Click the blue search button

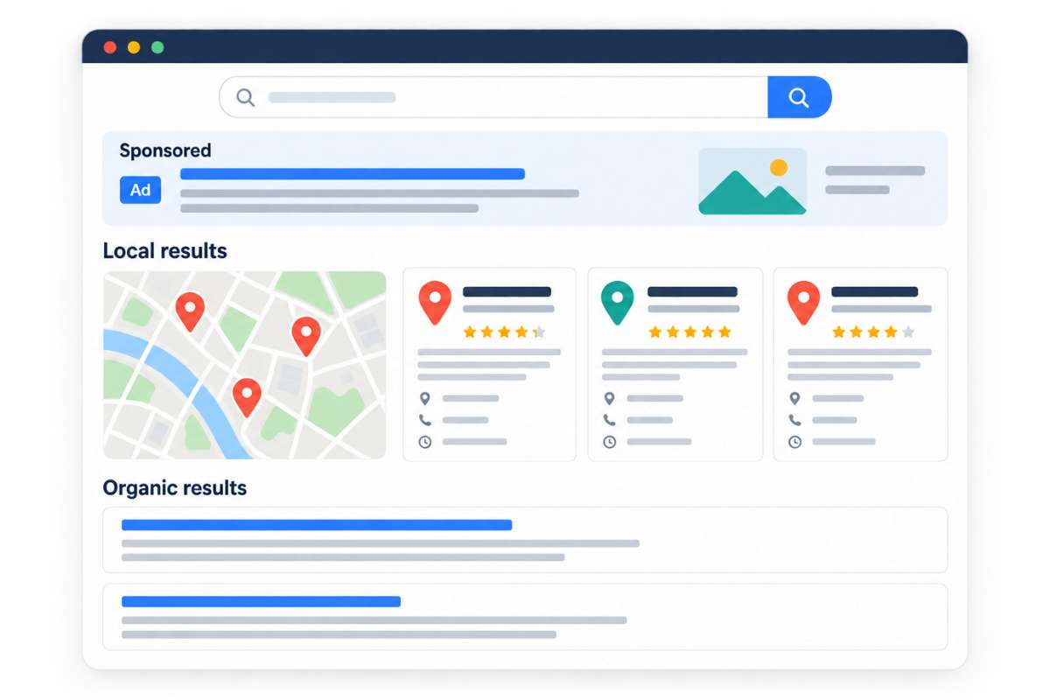(799, 97)
